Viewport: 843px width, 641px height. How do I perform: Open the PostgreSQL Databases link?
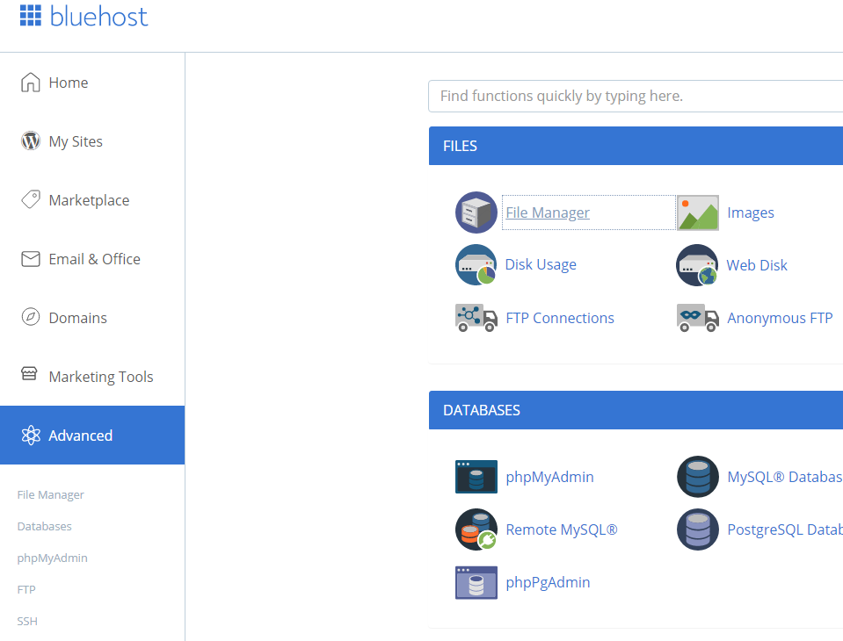pyautogui.click(x=785, y=529)
